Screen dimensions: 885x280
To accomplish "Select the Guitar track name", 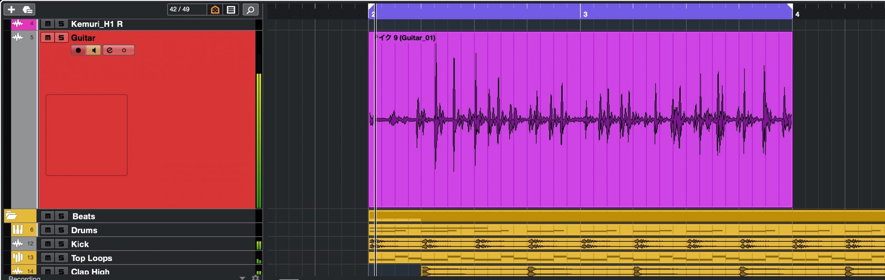I will [83, 38].
